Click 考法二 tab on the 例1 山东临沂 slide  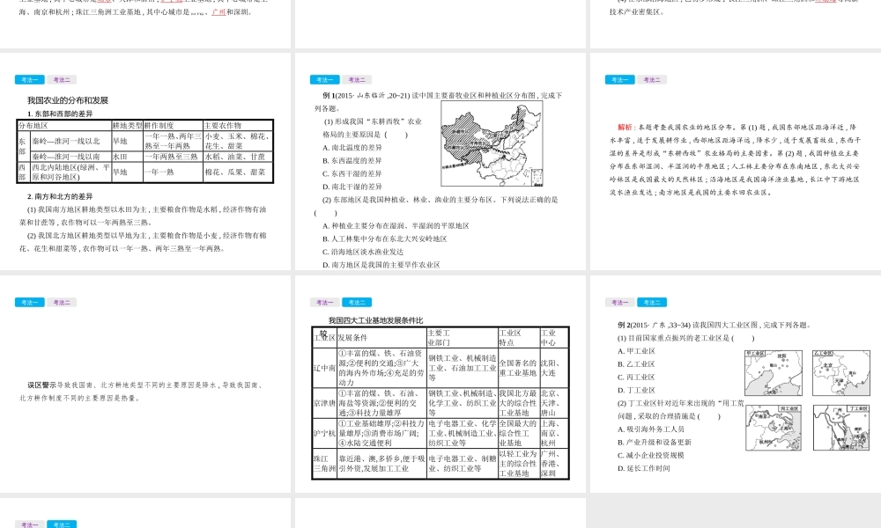tap(357, 80)
